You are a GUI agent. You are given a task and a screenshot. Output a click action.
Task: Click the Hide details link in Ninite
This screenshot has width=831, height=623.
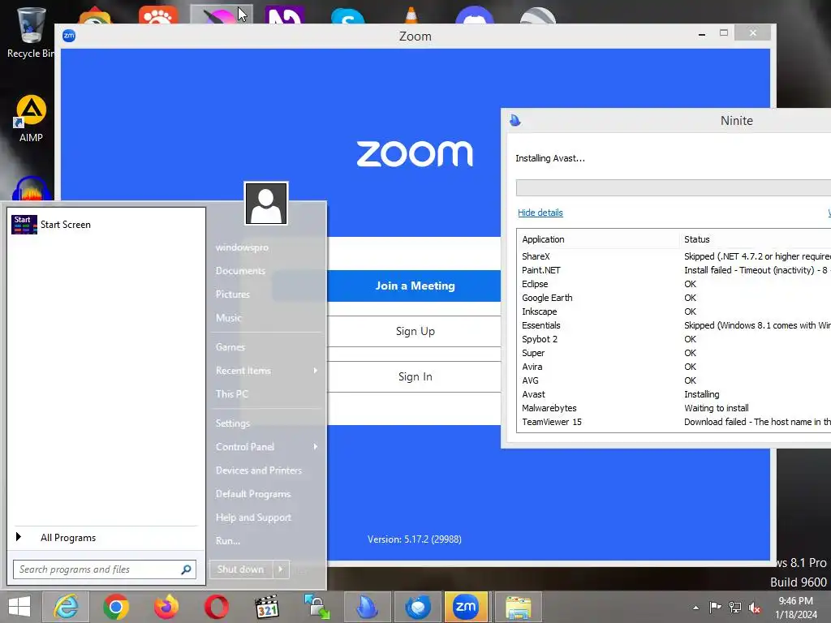(x=540, y=213)
